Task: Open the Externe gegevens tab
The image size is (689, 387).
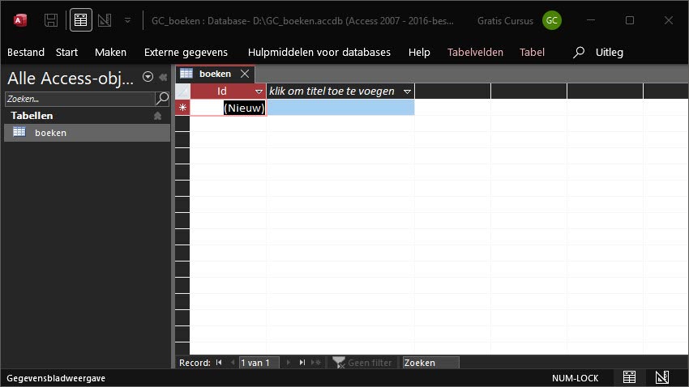Action: point(186,52)
